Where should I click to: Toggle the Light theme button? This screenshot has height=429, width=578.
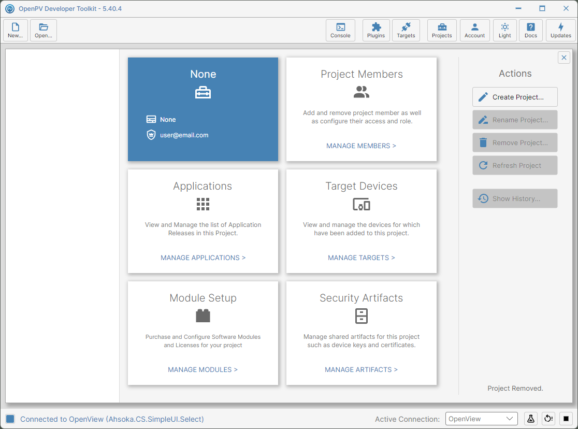pos(504,30)
